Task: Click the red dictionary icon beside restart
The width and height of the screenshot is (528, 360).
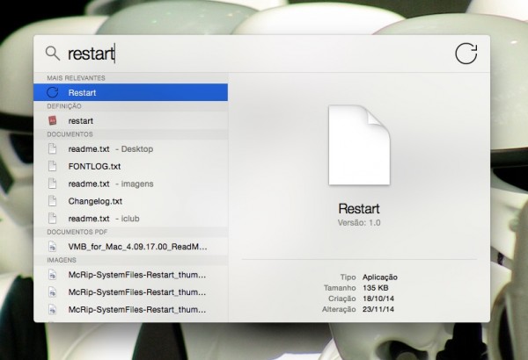Action: 53,120
